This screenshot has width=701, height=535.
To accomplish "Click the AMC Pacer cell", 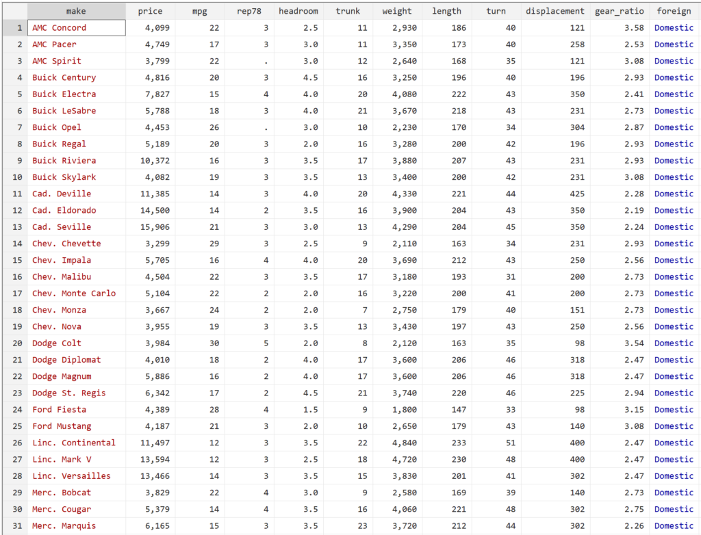I will pos(77,44).
